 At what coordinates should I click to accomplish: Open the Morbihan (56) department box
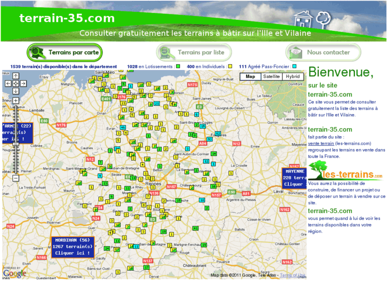click(x=73, y=247)
